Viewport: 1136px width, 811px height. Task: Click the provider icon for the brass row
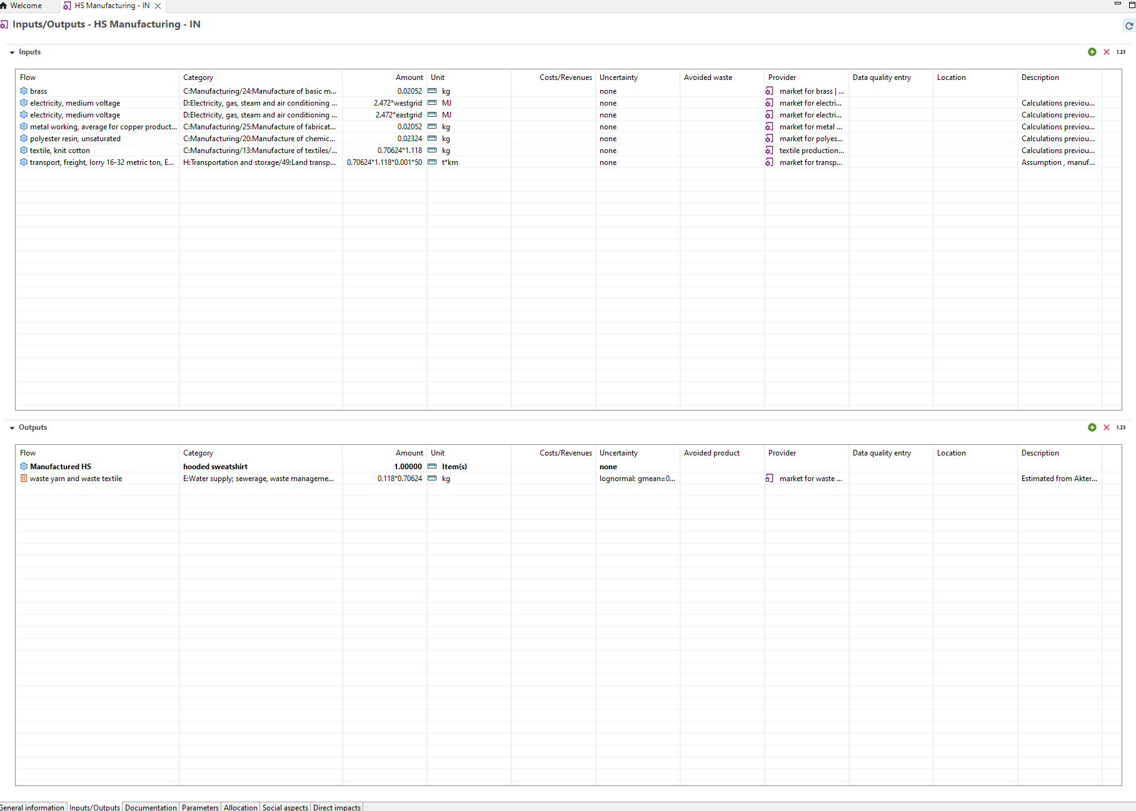pyautogui.click(x=769, y=91)
